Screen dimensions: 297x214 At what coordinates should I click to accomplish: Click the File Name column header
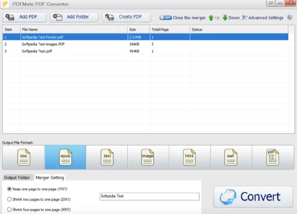pos(74,30)
